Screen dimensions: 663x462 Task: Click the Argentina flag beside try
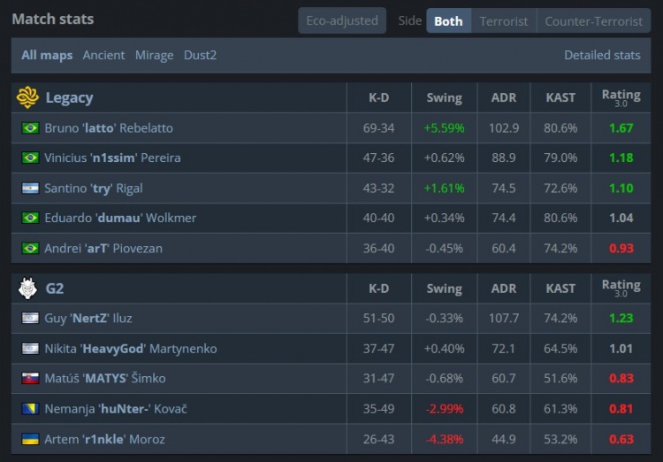click(30, 188)
